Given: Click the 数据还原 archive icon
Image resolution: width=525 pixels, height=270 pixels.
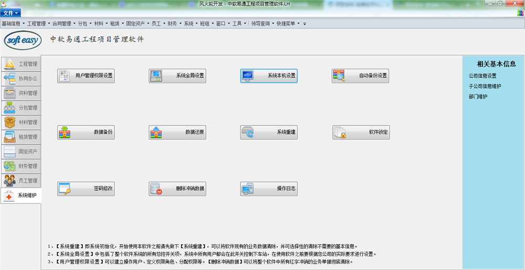Looking at the screenshot, I should tap(156, 132).
